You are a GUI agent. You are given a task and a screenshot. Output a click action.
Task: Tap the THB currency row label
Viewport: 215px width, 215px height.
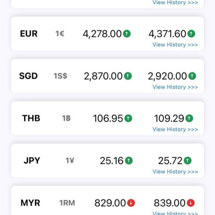click(31, 118)
